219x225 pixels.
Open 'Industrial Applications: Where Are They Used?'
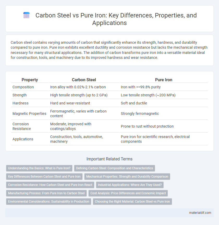click(130, 185)
